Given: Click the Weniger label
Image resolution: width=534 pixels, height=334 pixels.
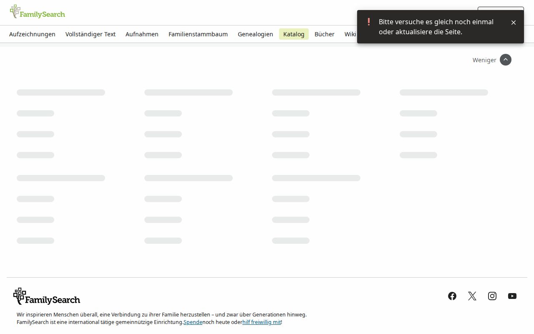Looking at the screenshot, I should point(484,60).
